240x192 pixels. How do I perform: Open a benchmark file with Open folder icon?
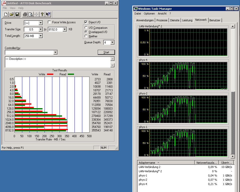pyautogui.click(x=12, y=15)
